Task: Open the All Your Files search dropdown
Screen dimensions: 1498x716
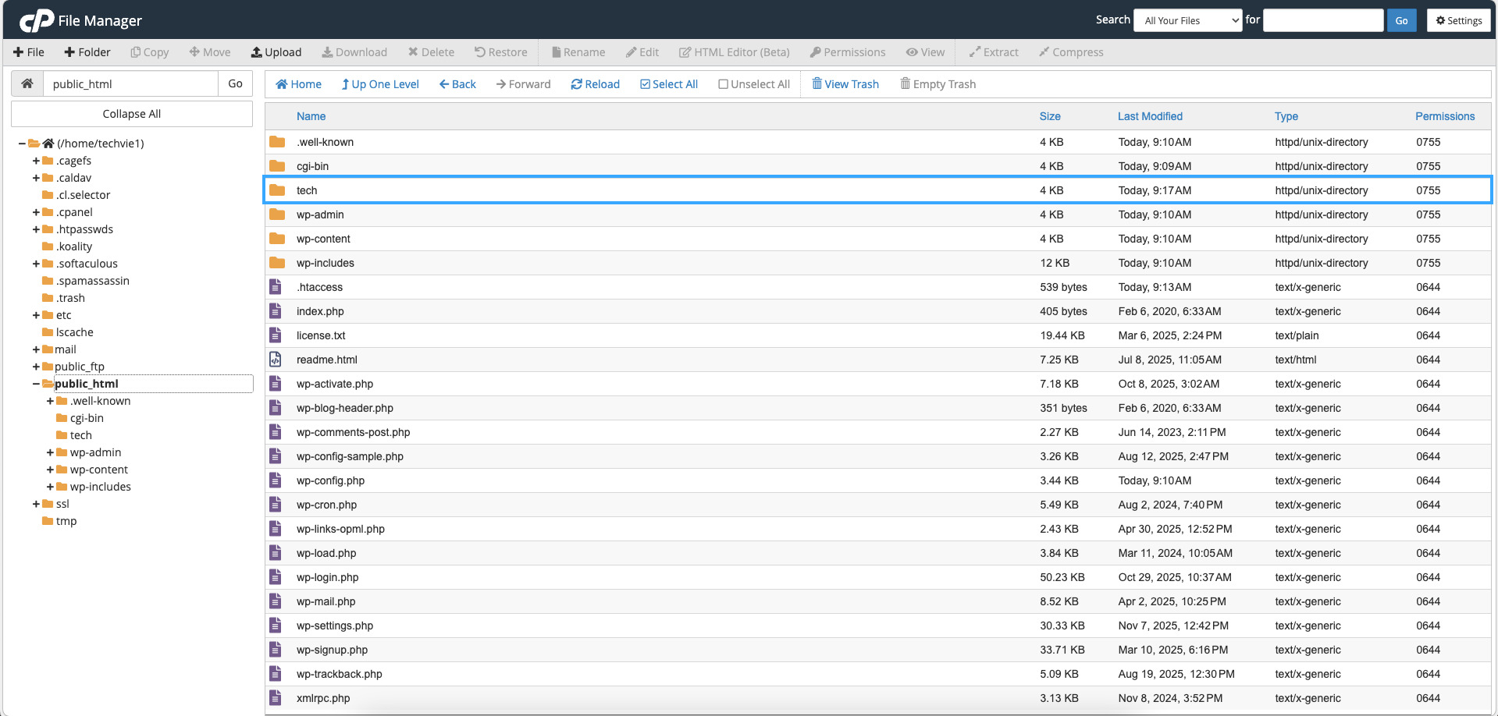Action: click(x=1187, y=20)
